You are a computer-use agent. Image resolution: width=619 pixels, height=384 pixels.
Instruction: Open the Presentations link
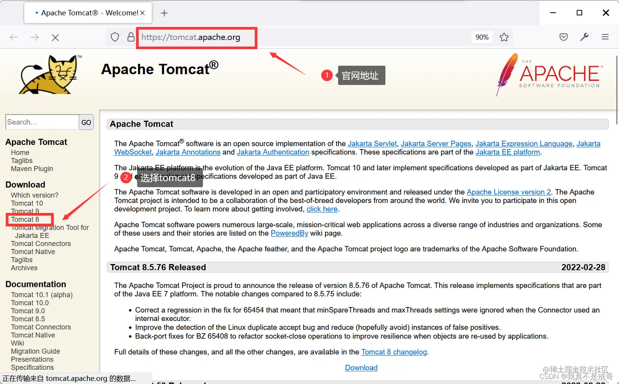point(32,359)
